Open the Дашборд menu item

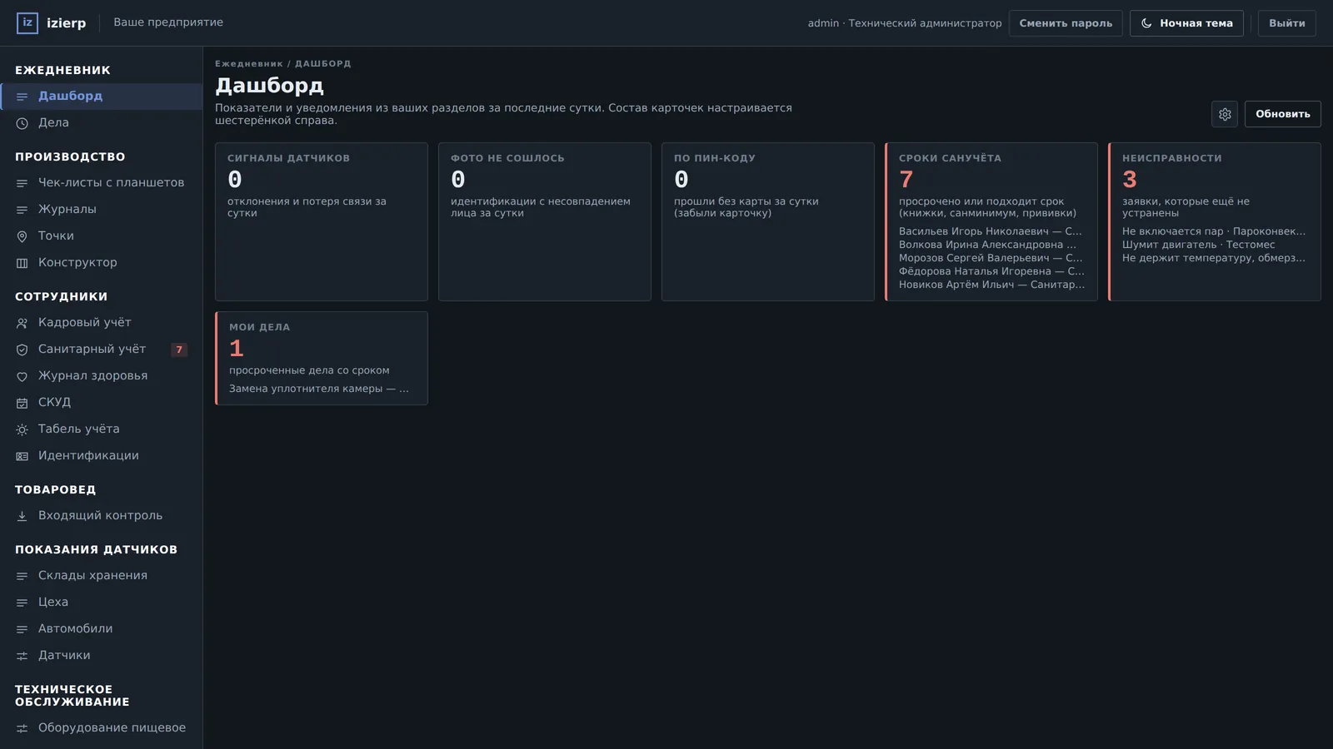pyautogui.click(x=101, y=97)
